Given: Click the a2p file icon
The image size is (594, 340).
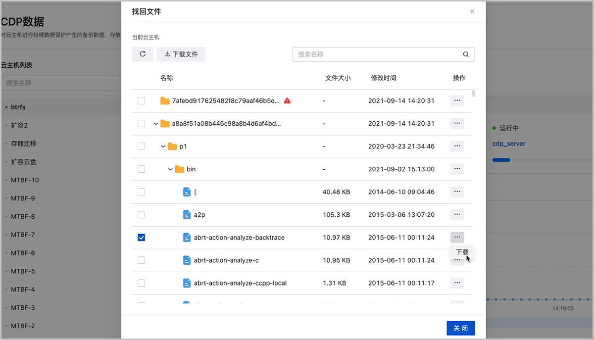Looking at the screenshot, I should [187, 215].
